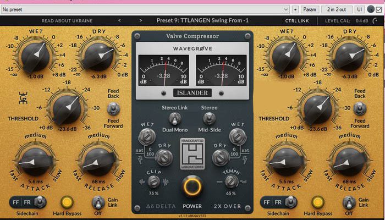Click the Param button
Viewport: 385px width, 220px height.
[310, 9]
